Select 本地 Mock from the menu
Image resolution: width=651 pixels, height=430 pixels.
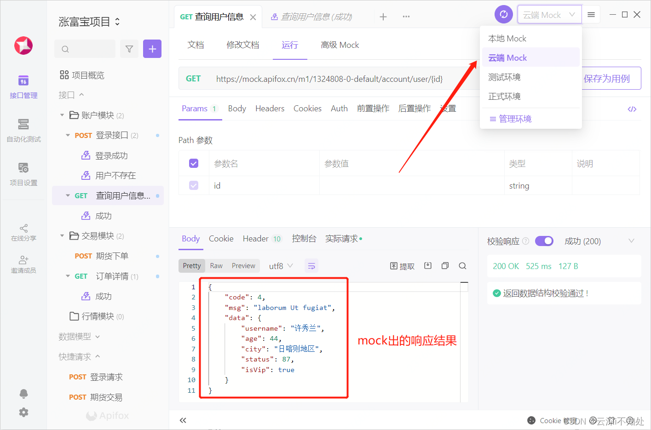[x=530, y=39]
